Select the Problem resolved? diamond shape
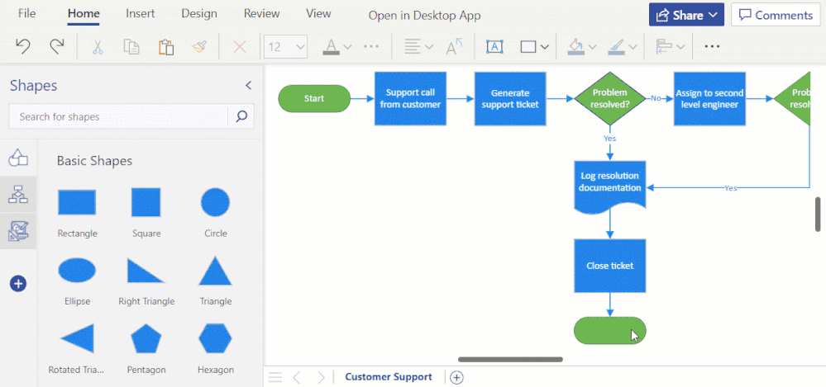The image size is (826, 387). pos(610,98)
